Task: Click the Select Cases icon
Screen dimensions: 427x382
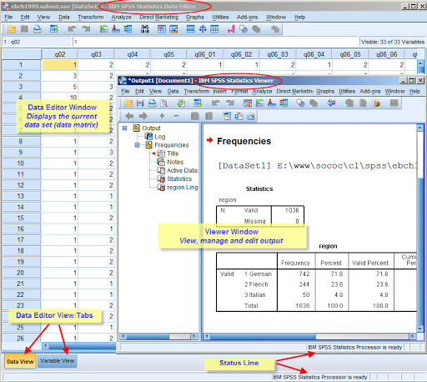Action: pyautogui.click(x=214, y=29)
